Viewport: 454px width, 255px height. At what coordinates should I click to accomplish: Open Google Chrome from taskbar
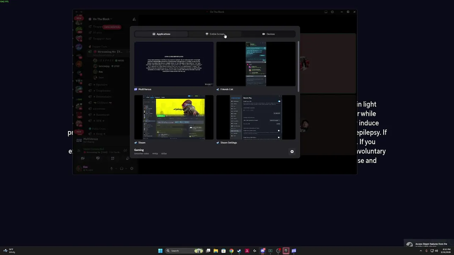tap(231, 251)
